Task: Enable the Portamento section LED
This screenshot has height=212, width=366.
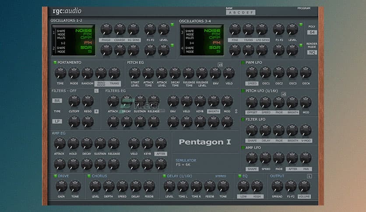Action: click(55, 63)
